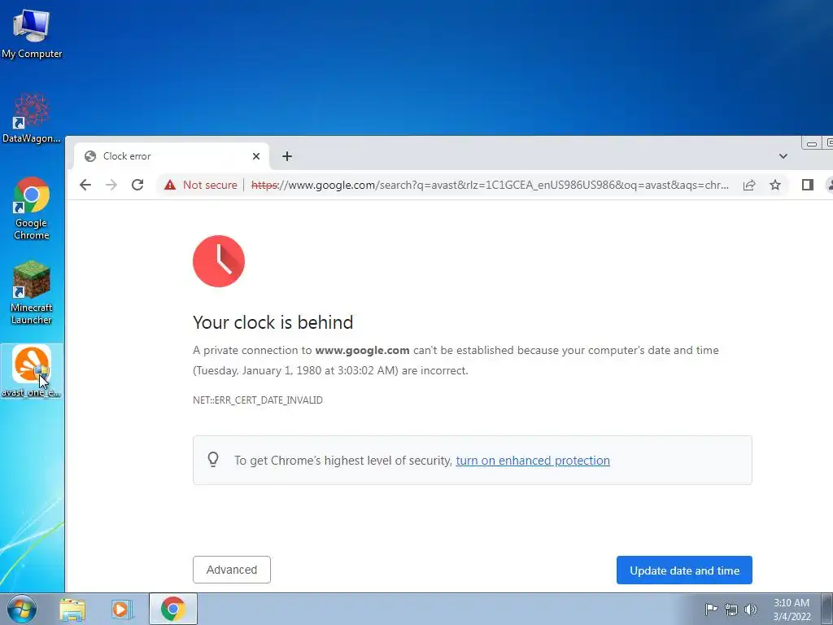This screenshot has height=625, width=833.
Task: Click the address bar URL
Action: click(489, 185)
